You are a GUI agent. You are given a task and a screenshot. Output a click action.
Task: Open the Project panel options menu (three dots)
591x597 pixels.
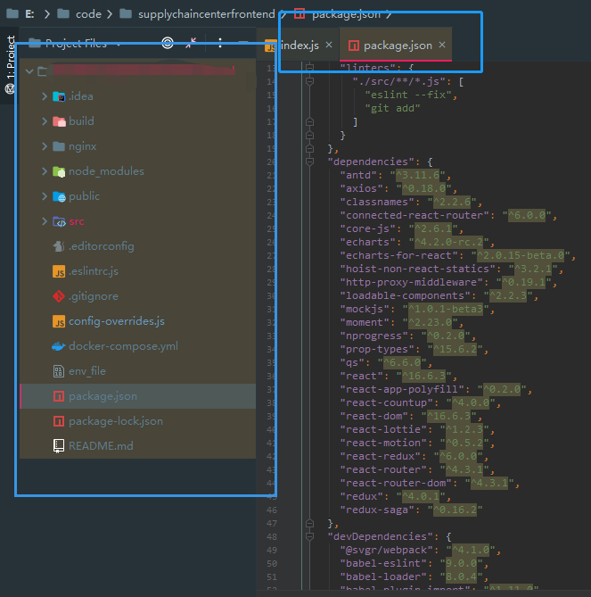(x=220, y=43)
